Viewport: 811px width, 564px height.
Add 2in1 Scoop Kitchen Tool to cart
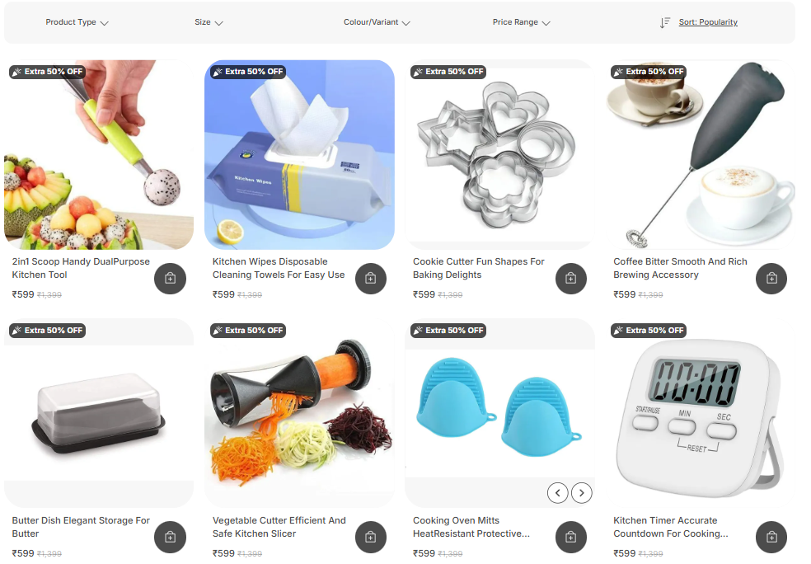pos(170,279)
